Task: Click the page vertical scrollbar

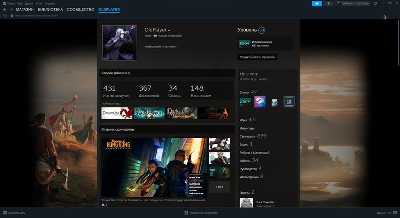Action: pos(399,42)
